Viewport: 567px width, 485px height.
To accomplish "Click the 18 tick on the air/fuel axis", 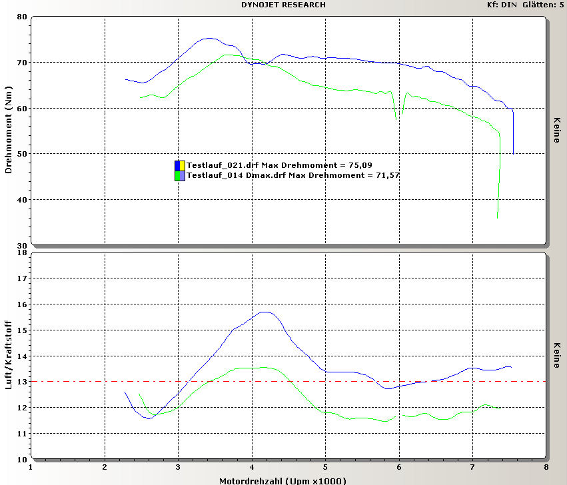I will click(x=21, y=252).
